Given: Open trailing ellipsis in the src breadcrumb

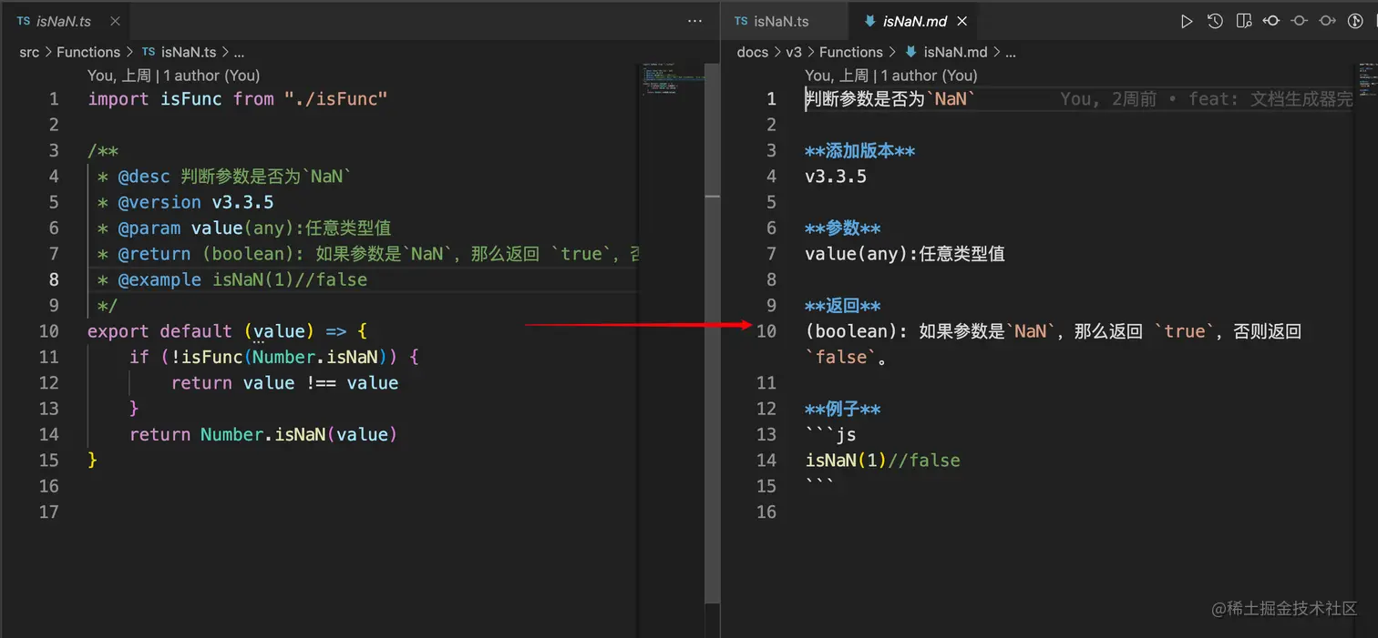Looking at the screenshot, I should [239, 52].
